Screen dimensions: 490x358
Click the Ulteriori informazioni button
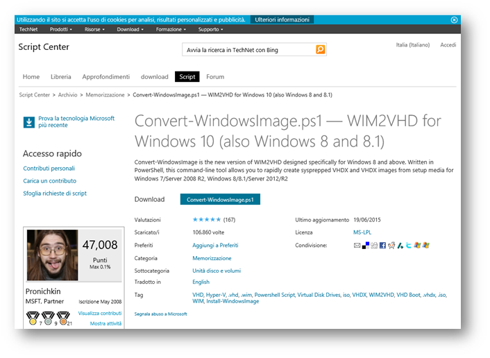click(282, 19)
